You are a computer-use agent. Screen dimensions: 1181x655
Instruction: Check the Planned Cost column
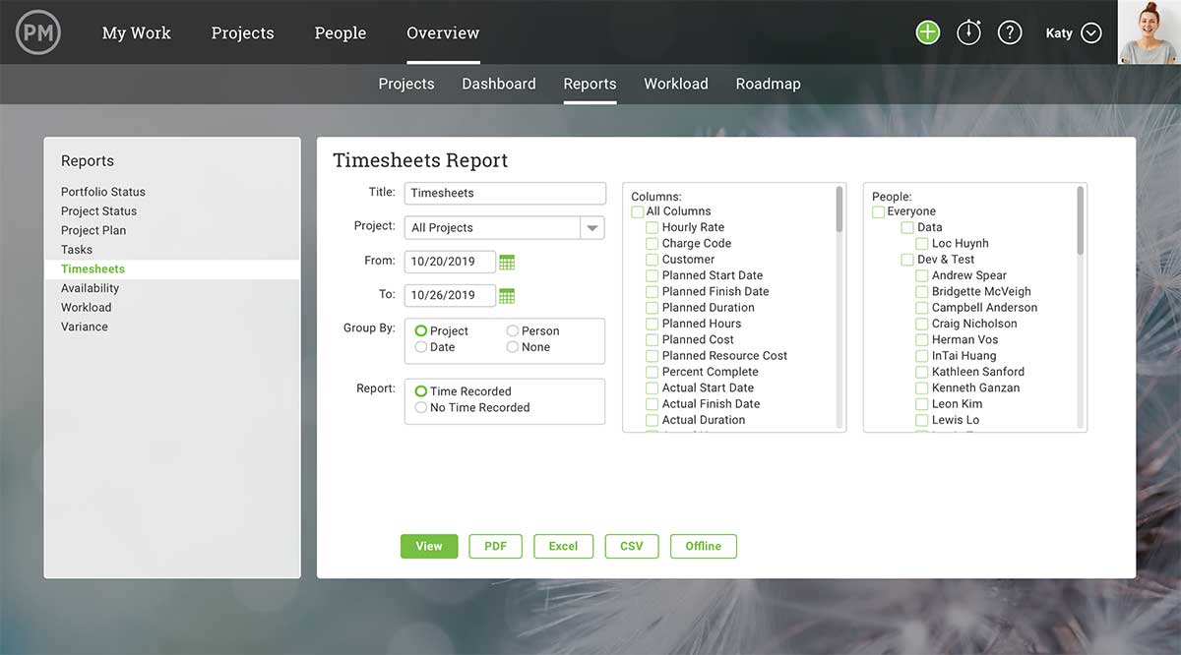[x=653, y=340]
